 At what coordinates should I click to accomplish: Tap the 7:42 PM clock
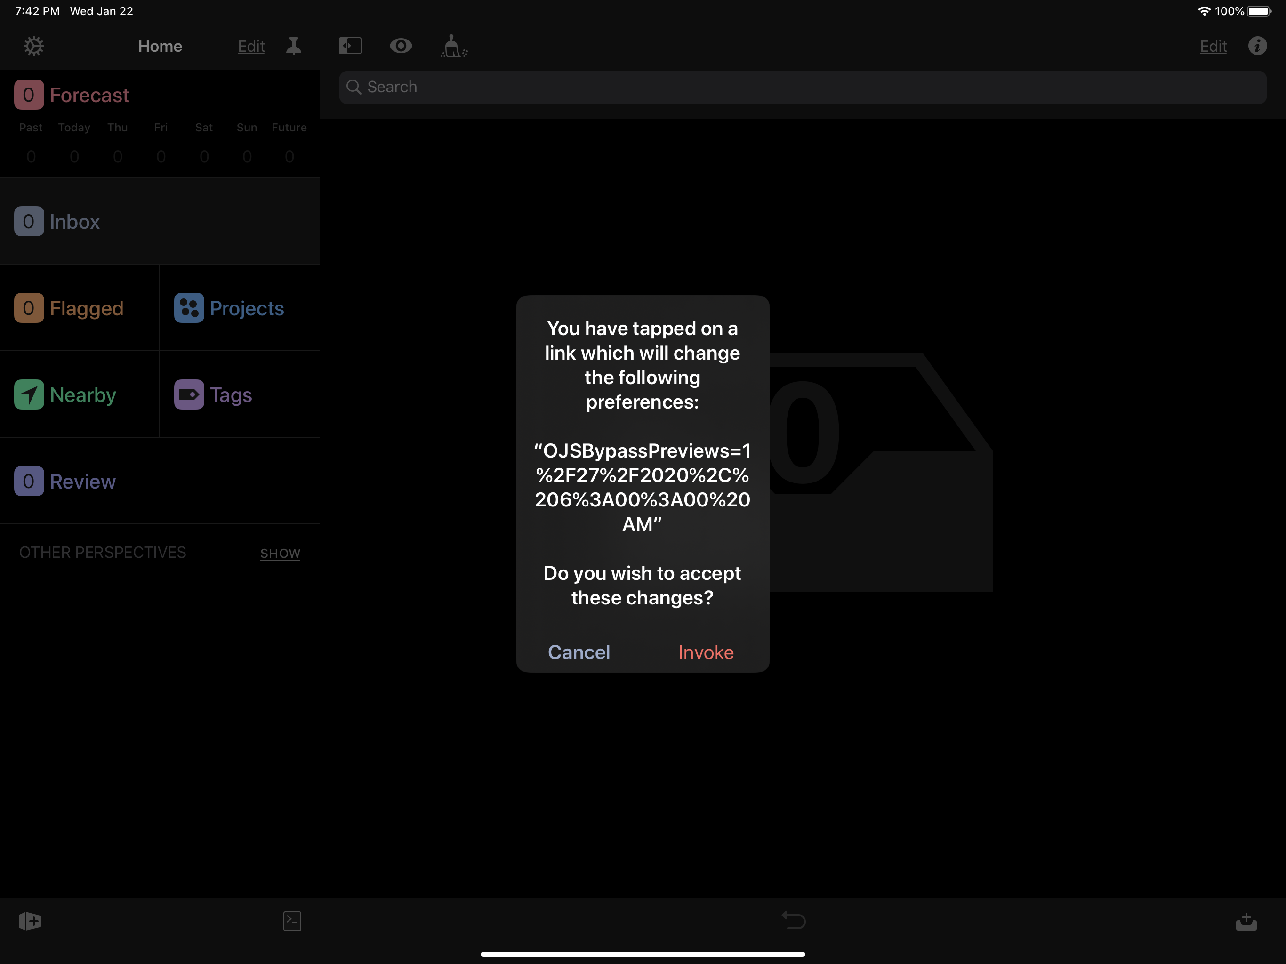point(37,11)
